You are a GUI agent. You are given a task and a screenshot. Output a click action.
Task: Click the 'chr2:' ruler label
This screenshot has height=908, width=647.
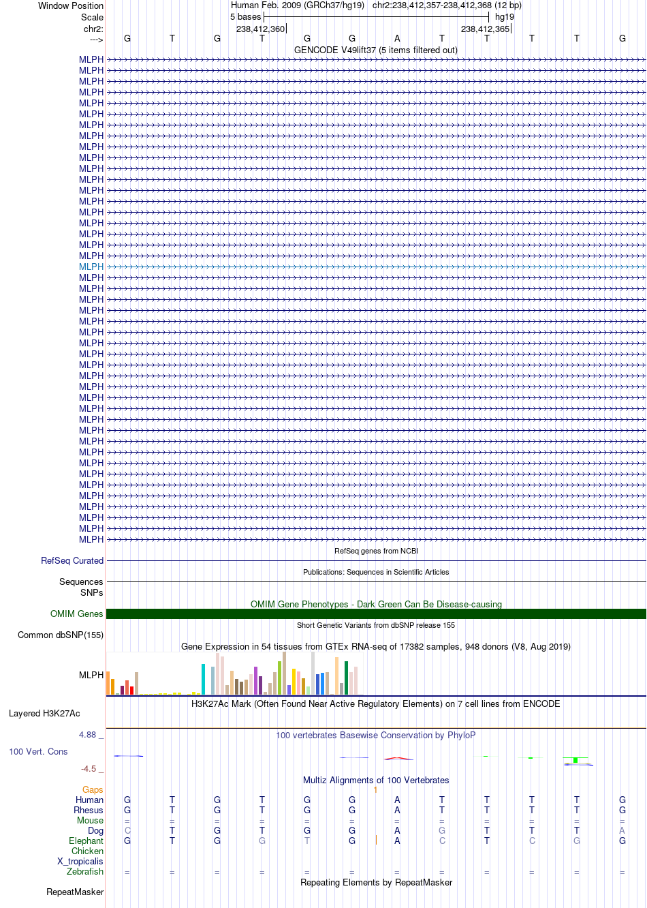[94, 29]
